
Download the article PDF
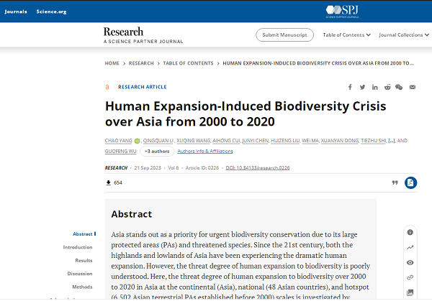tap(410, 183)
